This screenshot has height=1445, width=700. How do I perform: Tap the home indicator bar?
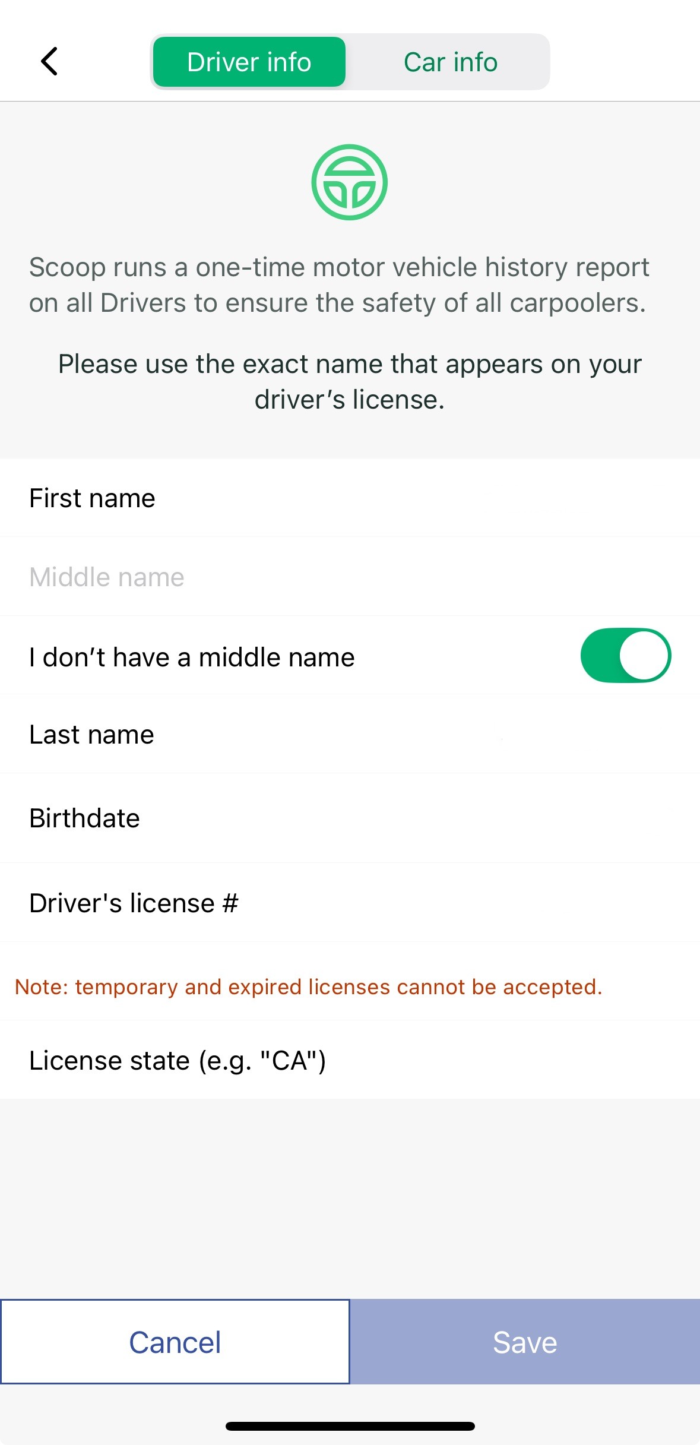pyautogui.click(x=350, y=1426)
